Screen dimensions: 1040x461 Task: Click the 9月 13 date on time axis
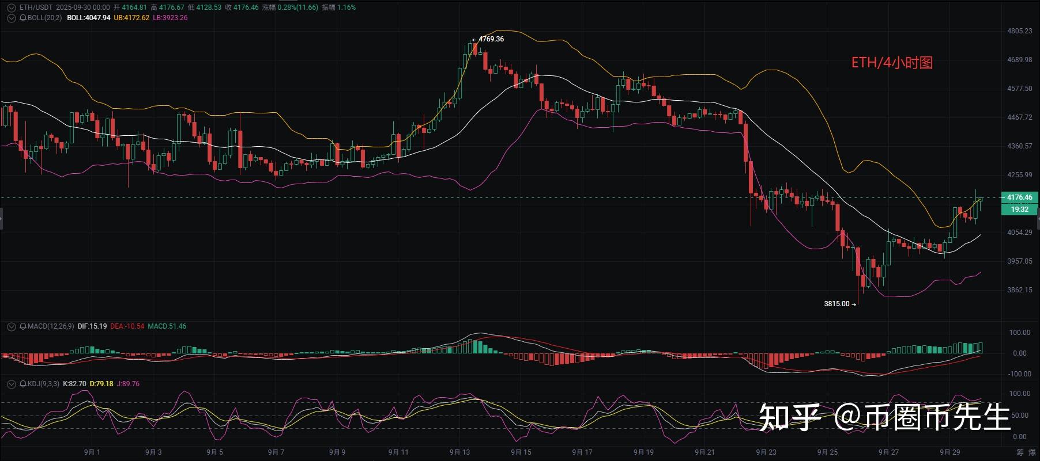point(459,452)
